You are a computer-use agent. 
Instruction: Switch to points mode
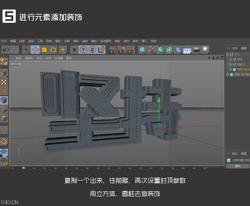pyautogui.click(x=4, y=100)
